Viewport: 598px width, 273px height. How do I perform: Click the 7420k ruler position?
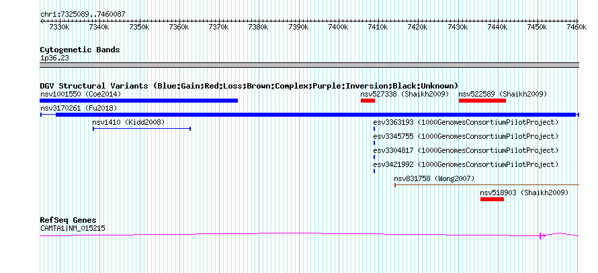click(x=418, y=28)
